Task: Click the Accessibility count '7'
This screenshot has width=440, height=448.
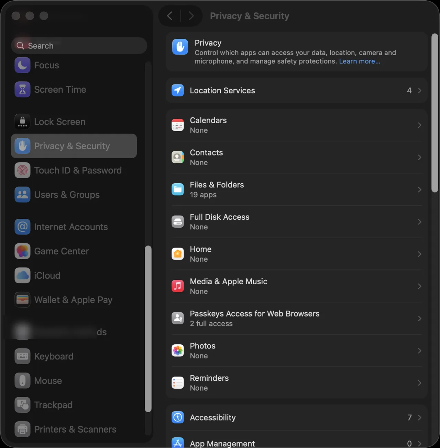Action: pos(409,417)
